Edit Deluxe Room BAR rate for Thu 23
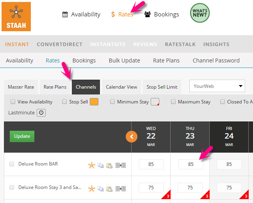The image size is (253, 203). (191, 164)
